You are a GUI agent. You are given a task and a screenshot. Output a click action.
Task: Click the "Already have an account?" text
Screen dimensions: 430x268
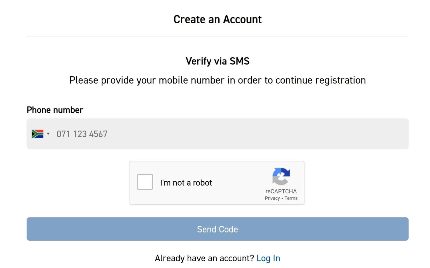[204, 258]
